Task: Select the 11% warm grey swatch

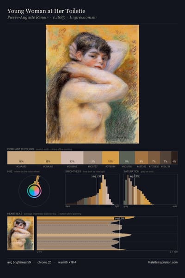Action: (93, 158)
